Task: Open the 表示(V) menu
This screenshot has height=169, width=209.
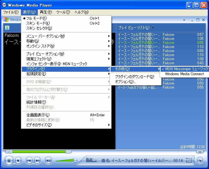Action: (x=29, y=12)
